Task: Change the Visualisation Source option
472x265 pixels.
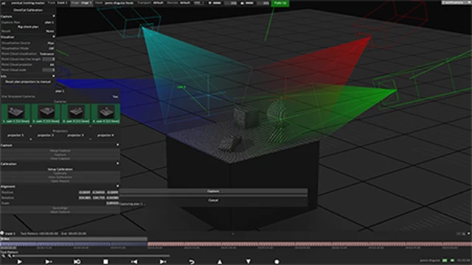Action: click(x=51, y=43)
